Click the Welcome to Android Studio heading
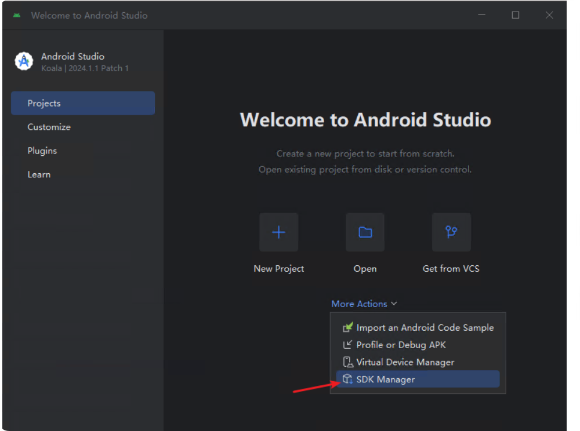Viewport: 580px width, 431px height. tap(365, 120)
